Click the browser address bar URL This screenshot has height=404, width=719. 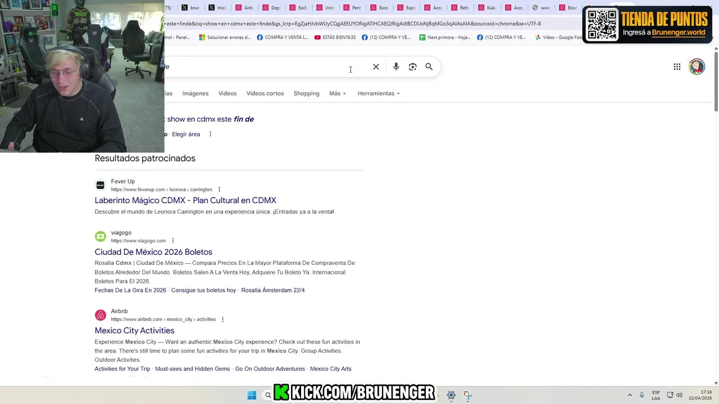pos(353,24)
